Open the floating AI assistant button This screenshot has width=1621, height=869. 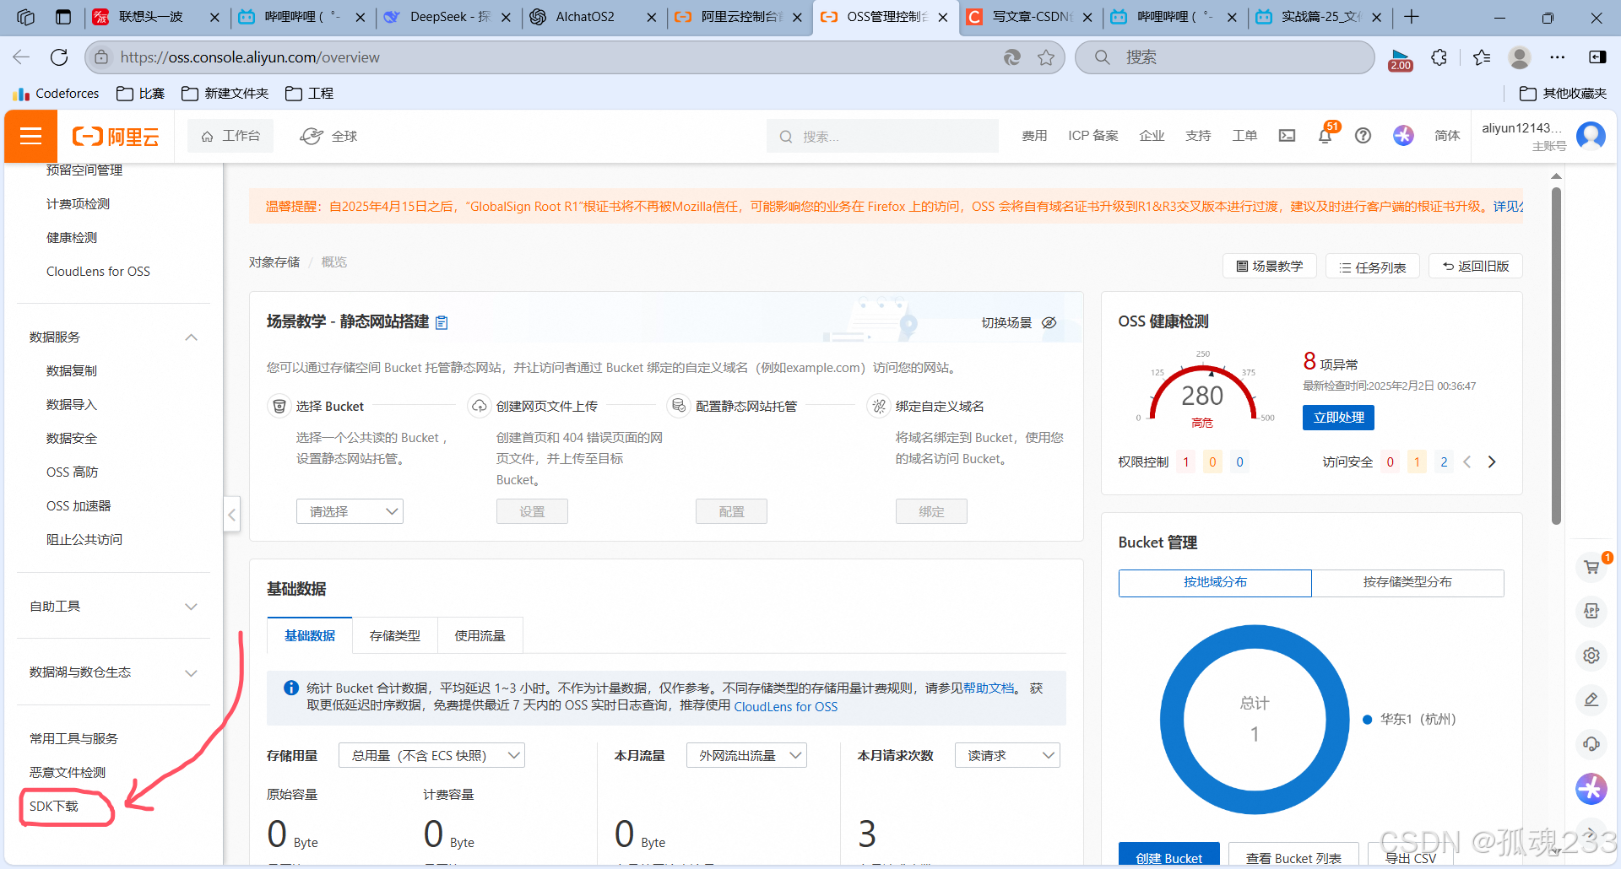tap(1591, 789)
